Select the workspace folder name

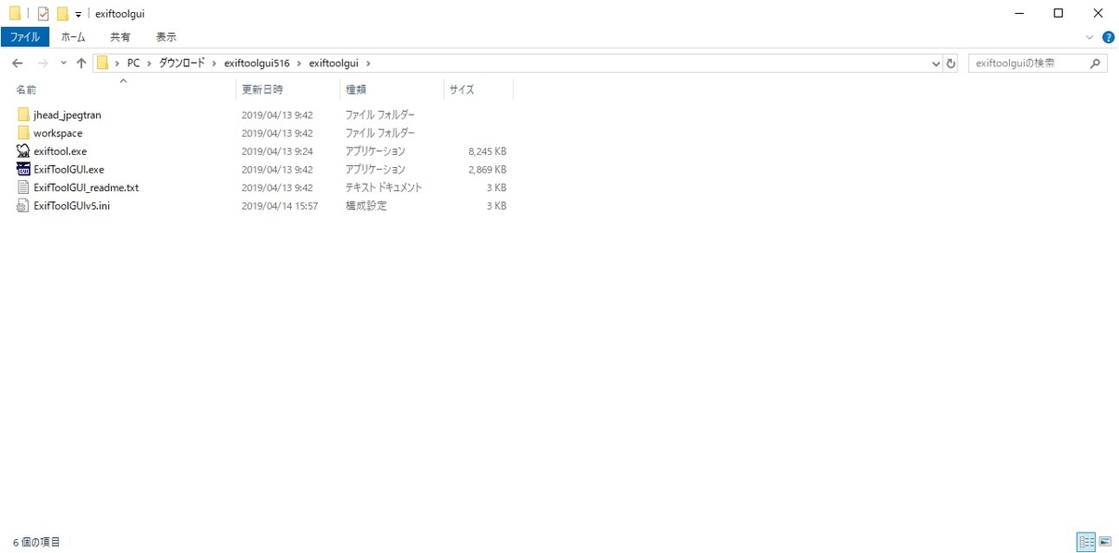58,133
